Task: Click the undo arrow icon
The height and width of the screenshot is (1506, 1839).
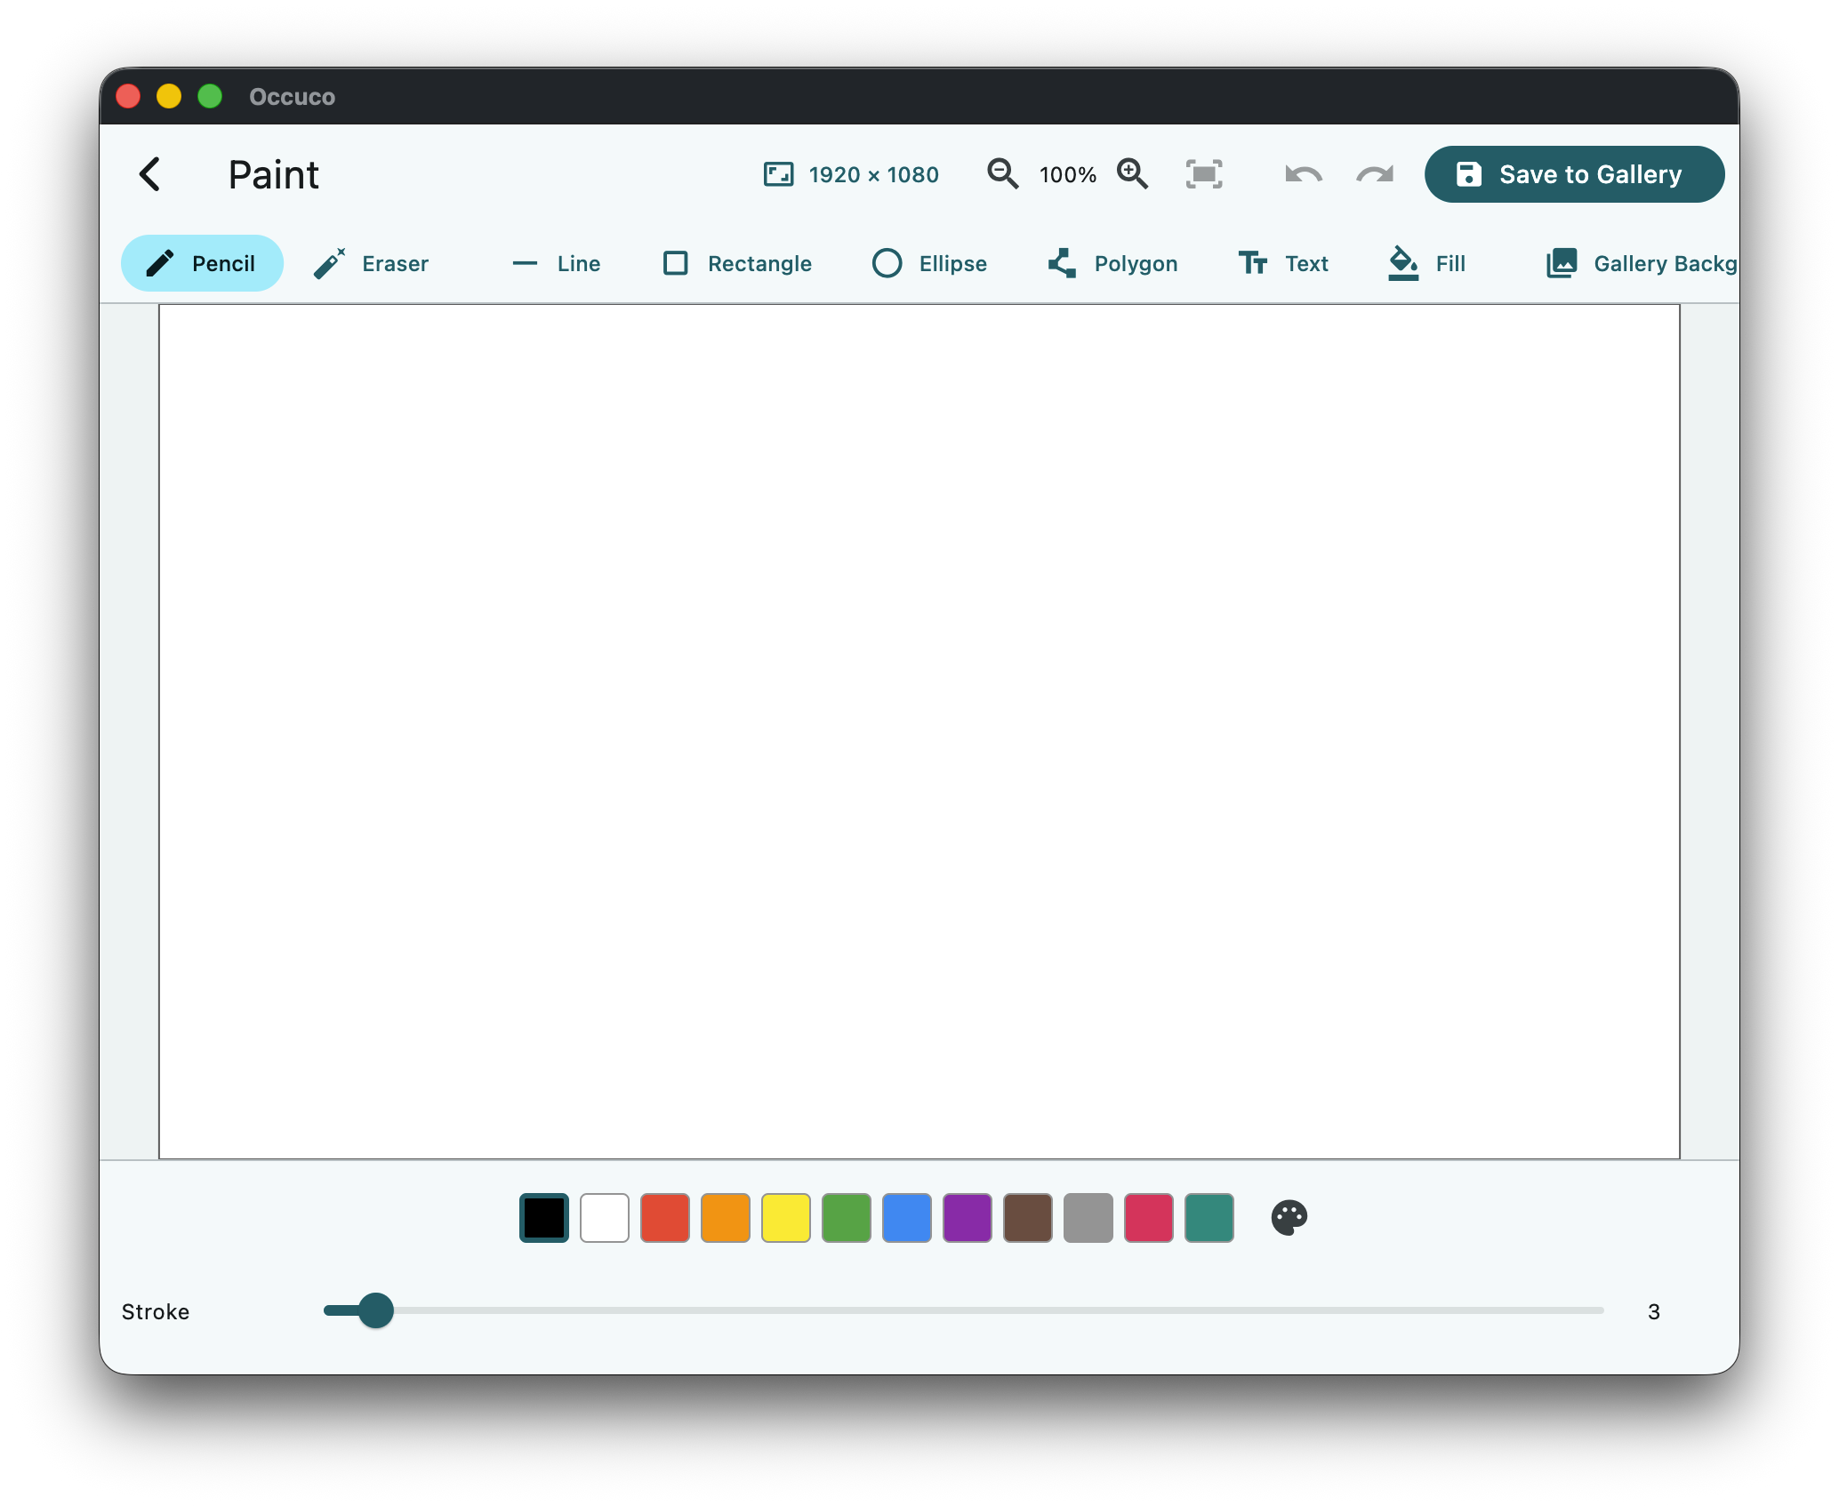Action: point(1303,174)
